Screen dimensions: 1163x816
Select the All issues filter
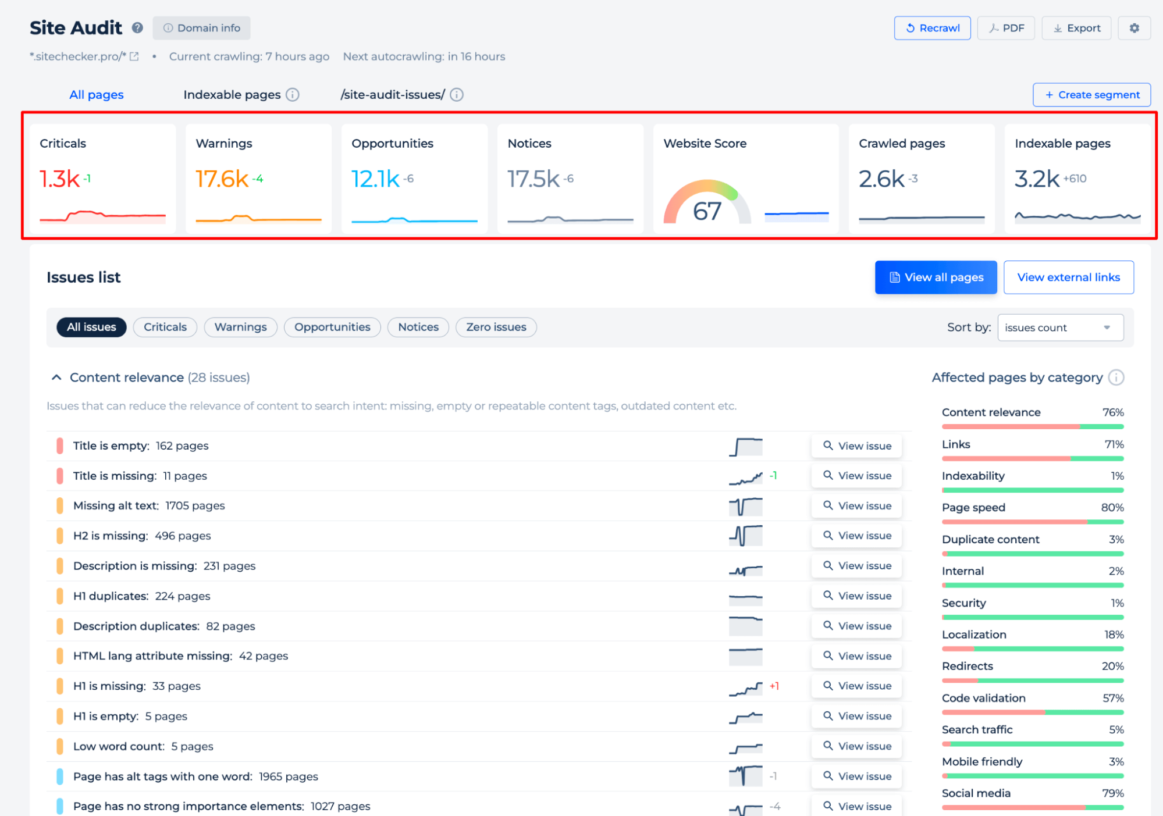(91, 327)
